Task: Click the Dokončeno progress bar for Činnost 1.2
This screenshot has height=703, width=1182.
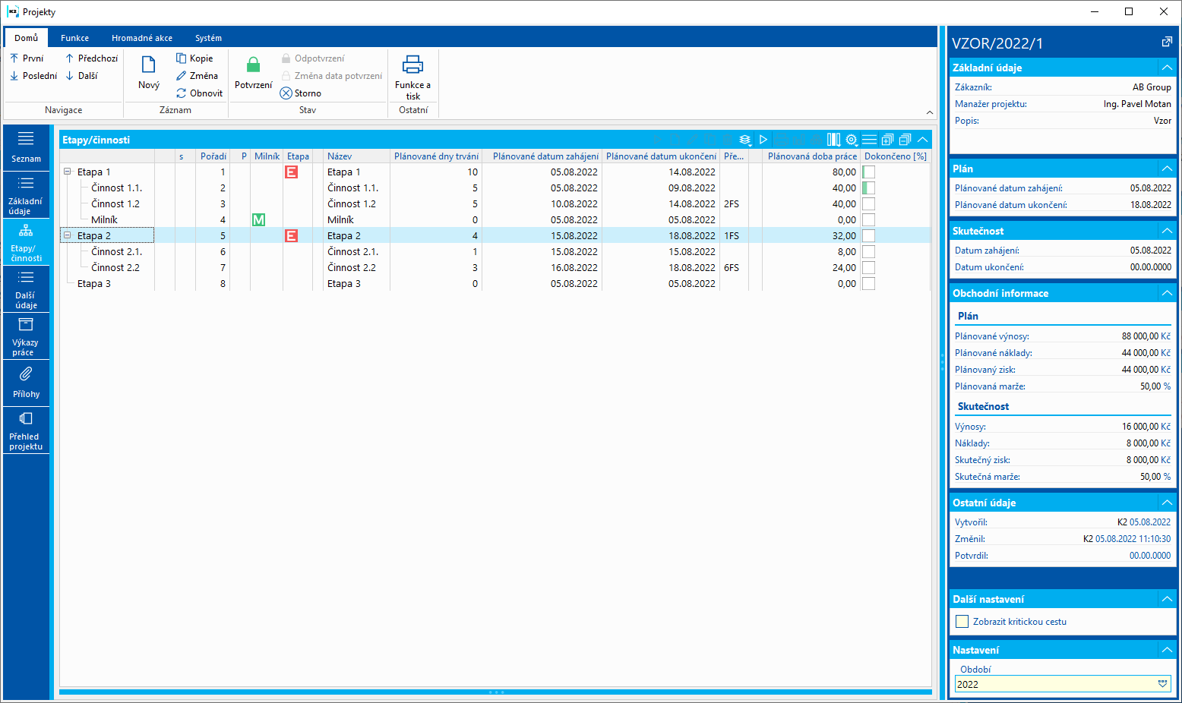Action: coord(869,204)
